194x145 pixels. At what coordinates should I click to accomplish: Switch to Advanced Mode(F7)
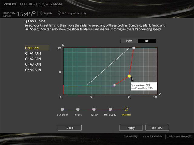coord(180,137)
